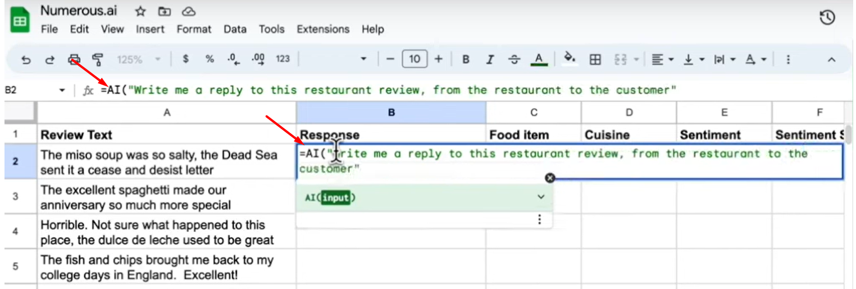The height and width of the screenshot is (289, 856).
Task: Select the Cuisine header cell
Action: click(629, 134)
